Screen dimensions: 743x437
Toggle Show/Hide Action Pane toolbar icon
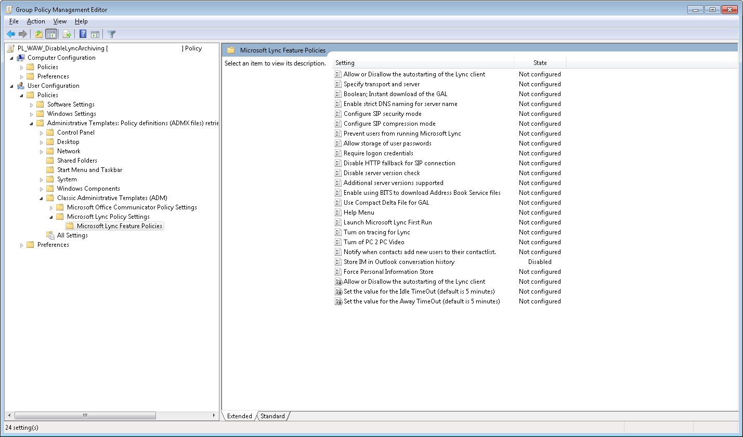pos(95,34)
